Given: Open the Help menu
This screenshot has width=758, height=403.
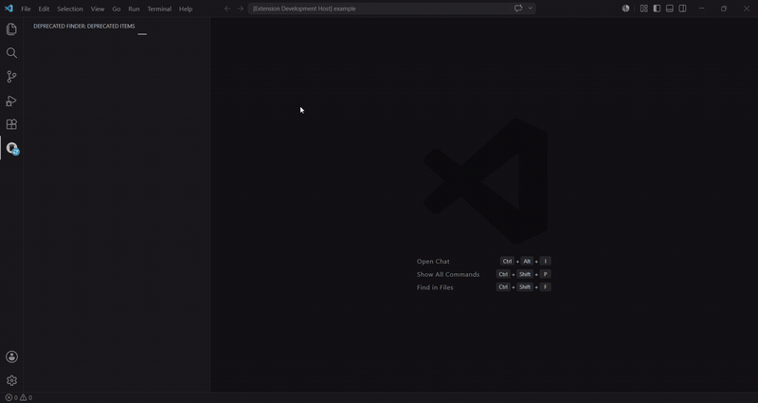Looking at the screenshot, I should [186, 9].
